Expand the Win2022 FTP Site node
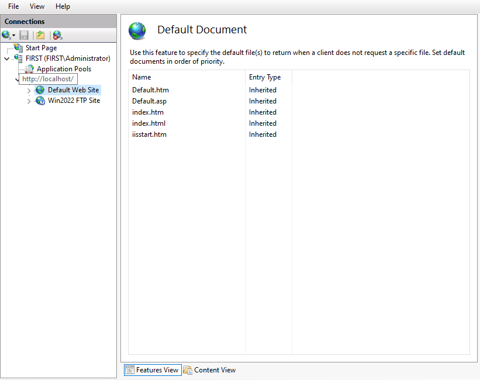480x380 pixels. (29, 101)
